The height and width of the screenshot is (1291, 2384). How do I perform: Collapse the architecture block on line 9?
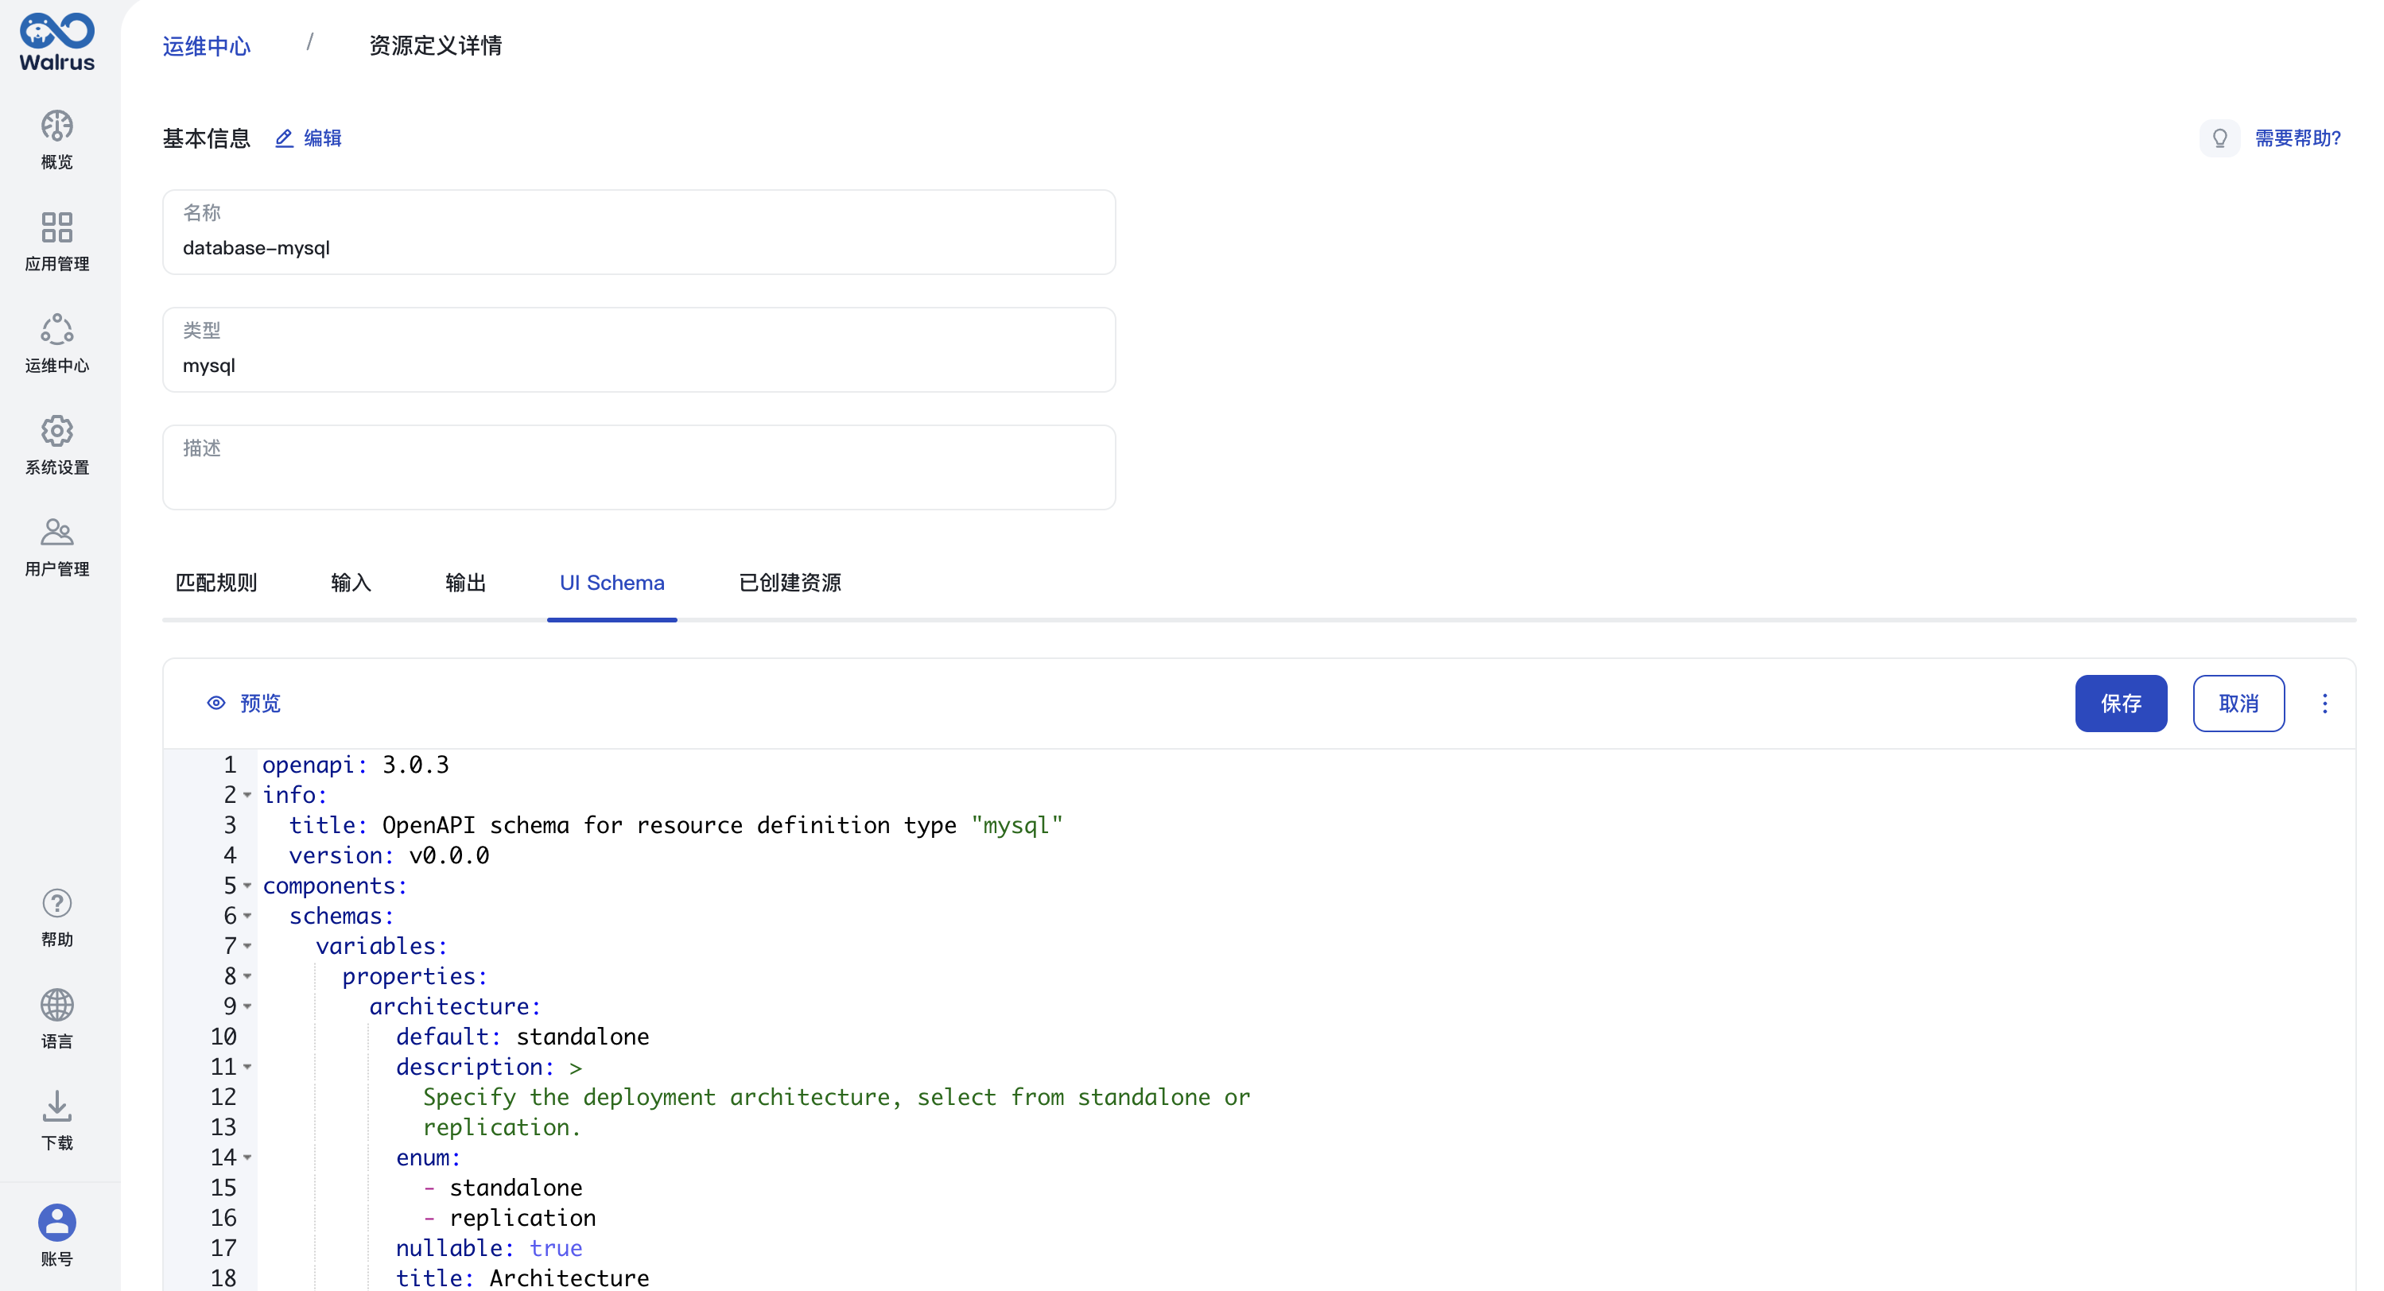pos(247,1007)
